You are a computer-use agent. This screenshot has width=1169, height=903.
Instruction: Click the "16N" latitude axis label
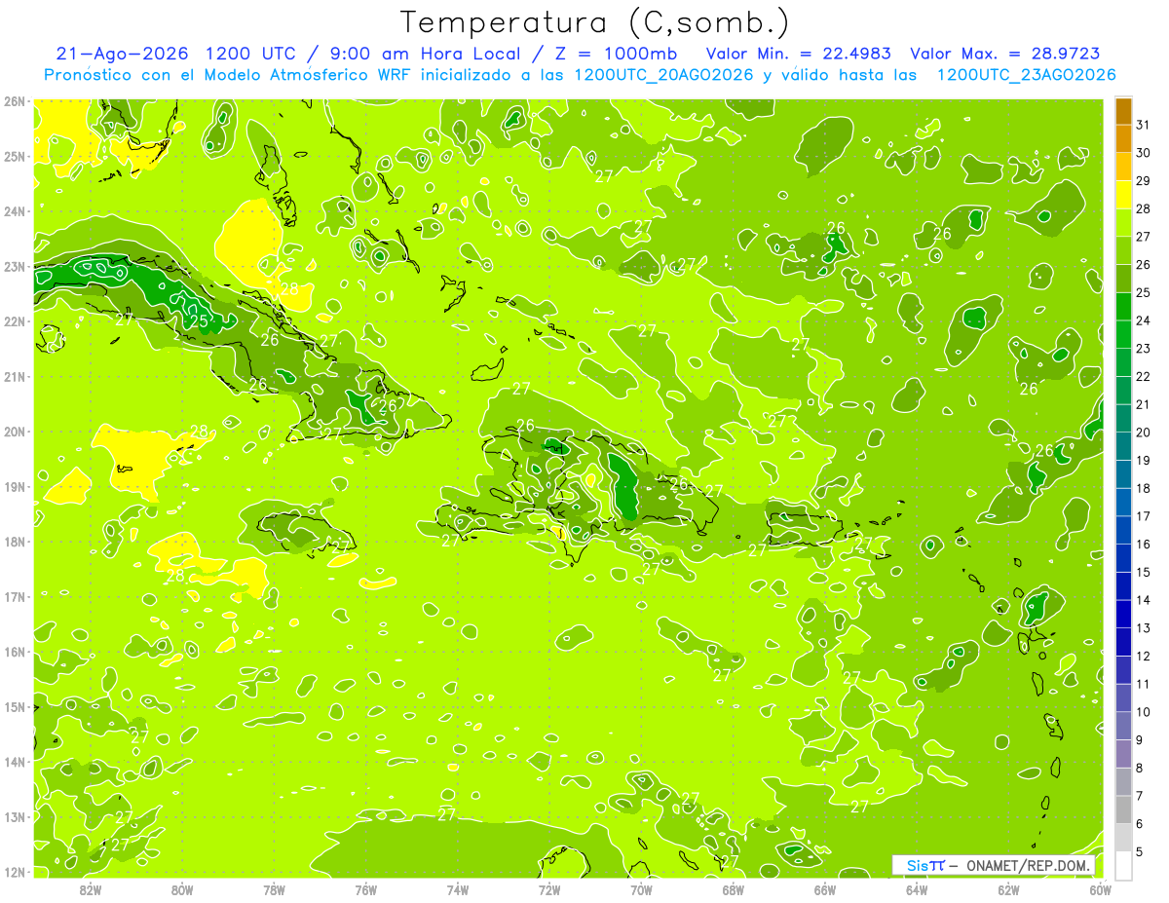click(14, 652)
